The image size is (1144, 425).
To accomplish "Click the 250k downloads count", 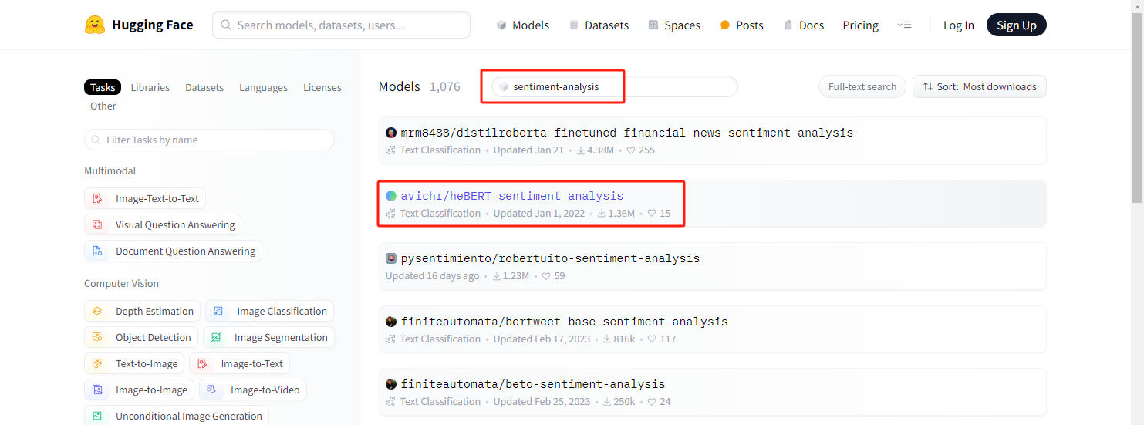I will pos(619,401).
